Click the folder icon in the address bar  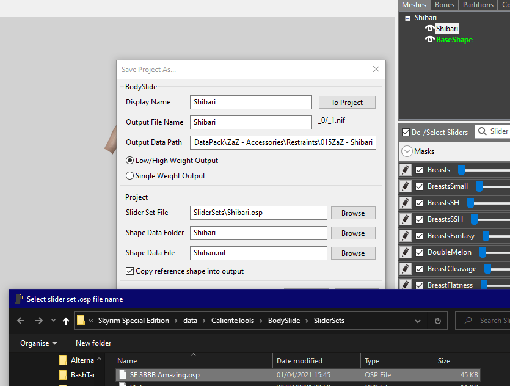(x=81, y=321)
